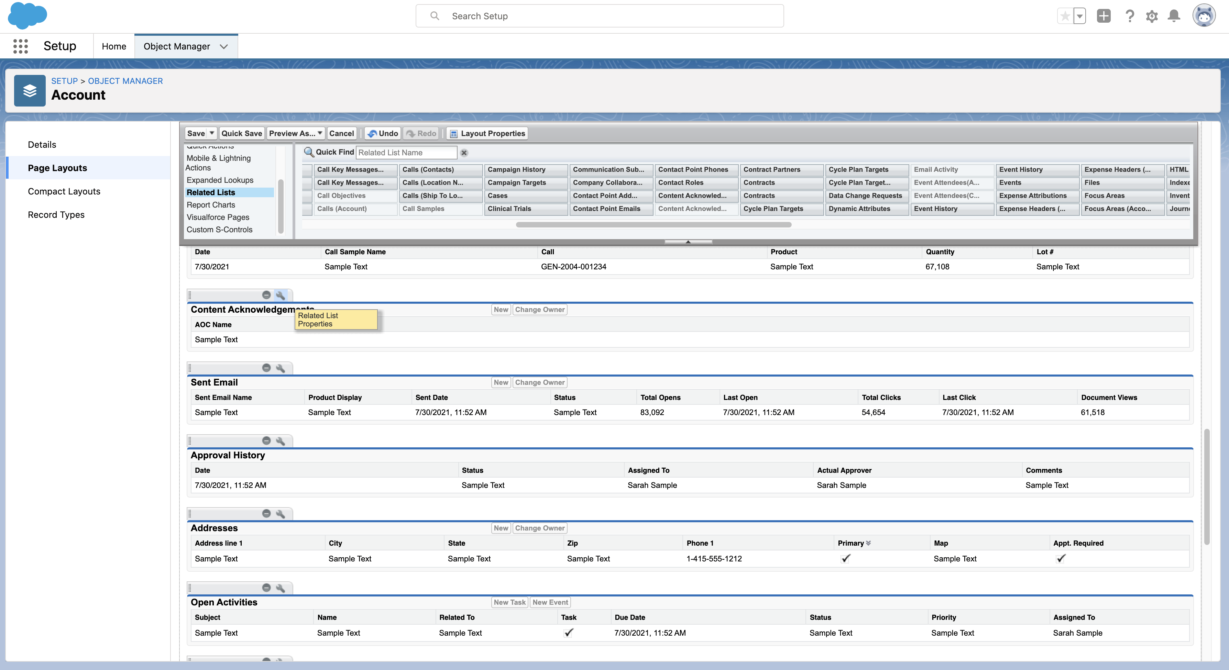Open properties wrench for Approval History list
Screen dimensions: 1229x670
pyautogui.click(x=281, y=441)
